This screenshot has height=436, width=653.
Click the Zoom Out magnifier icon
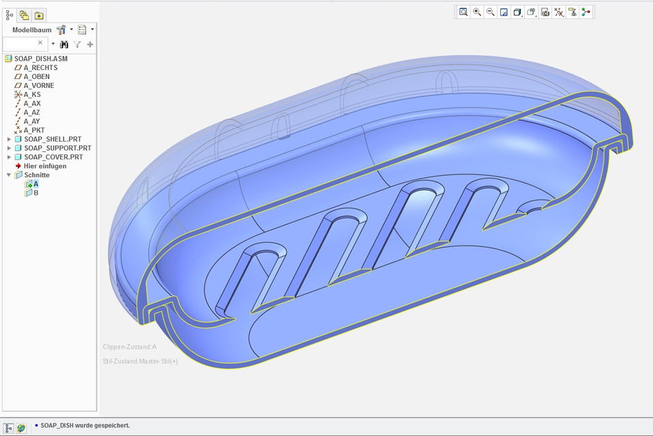click(491, 12)
